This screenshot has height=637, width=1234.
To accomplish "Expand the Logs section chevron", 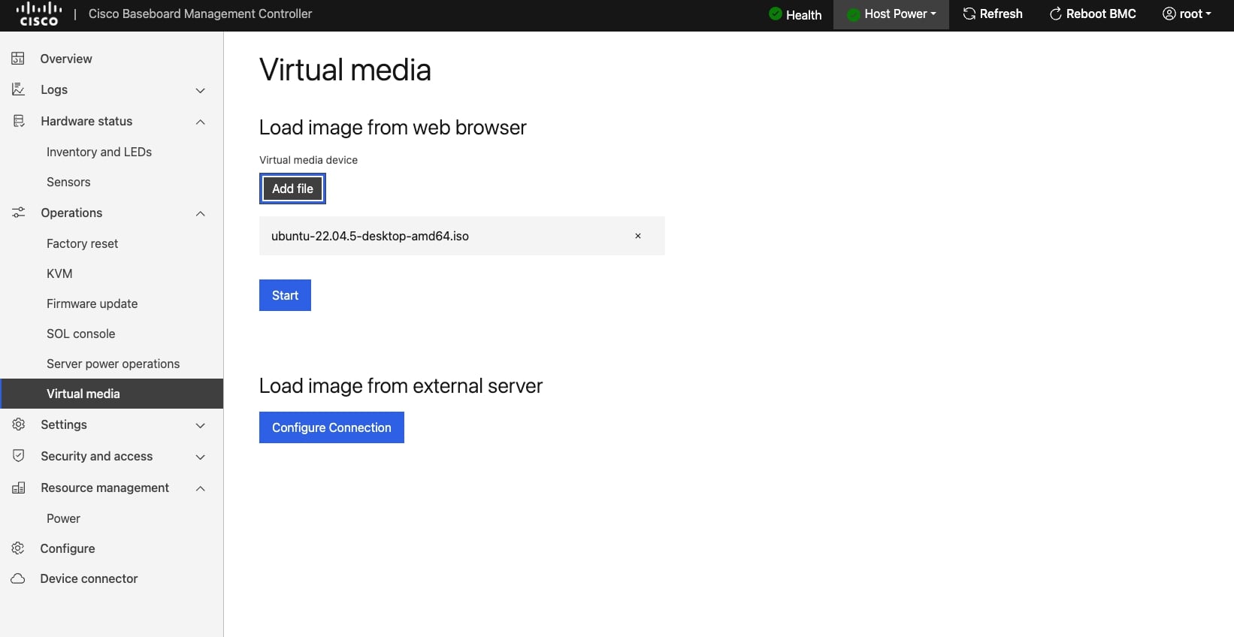I will [x=201, y=90].
